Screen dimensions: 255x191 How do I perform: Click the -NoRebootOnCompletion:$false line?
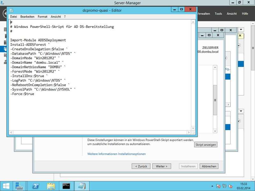(40, 85)
